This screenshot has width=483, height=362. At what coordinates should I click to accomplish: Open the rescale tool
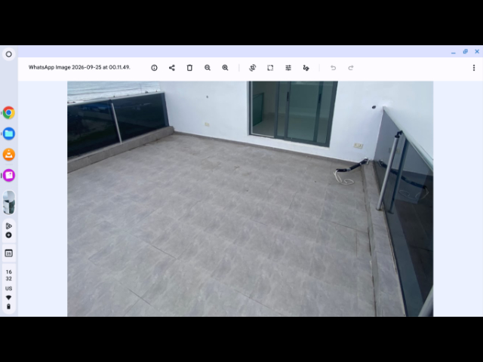click(x=270, y=68)
